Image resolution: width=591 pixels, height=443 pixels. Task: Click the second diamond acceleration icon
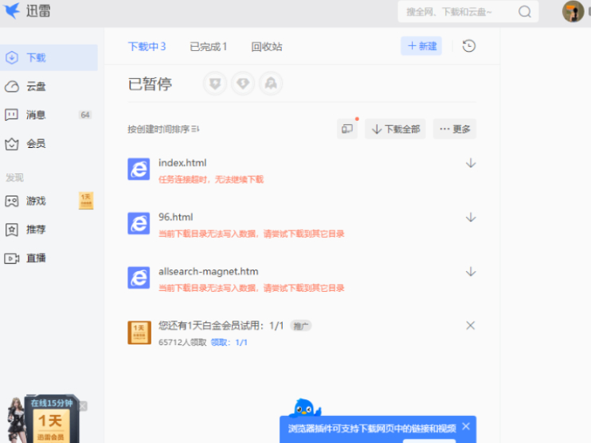tap(243, 84)
